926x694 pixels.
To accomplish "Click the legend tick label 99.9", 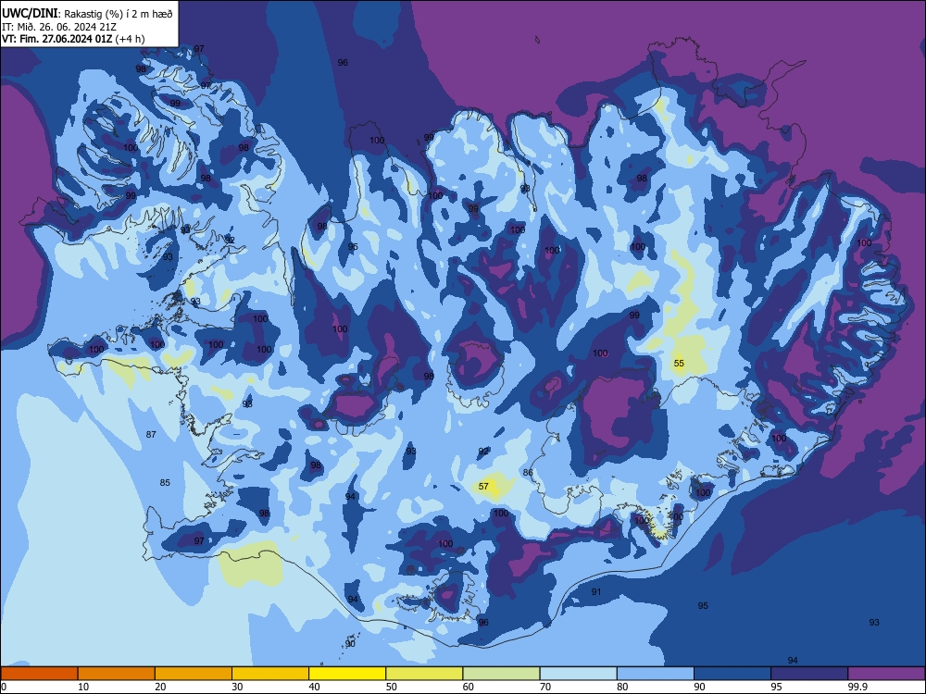I will click(857, 687).
